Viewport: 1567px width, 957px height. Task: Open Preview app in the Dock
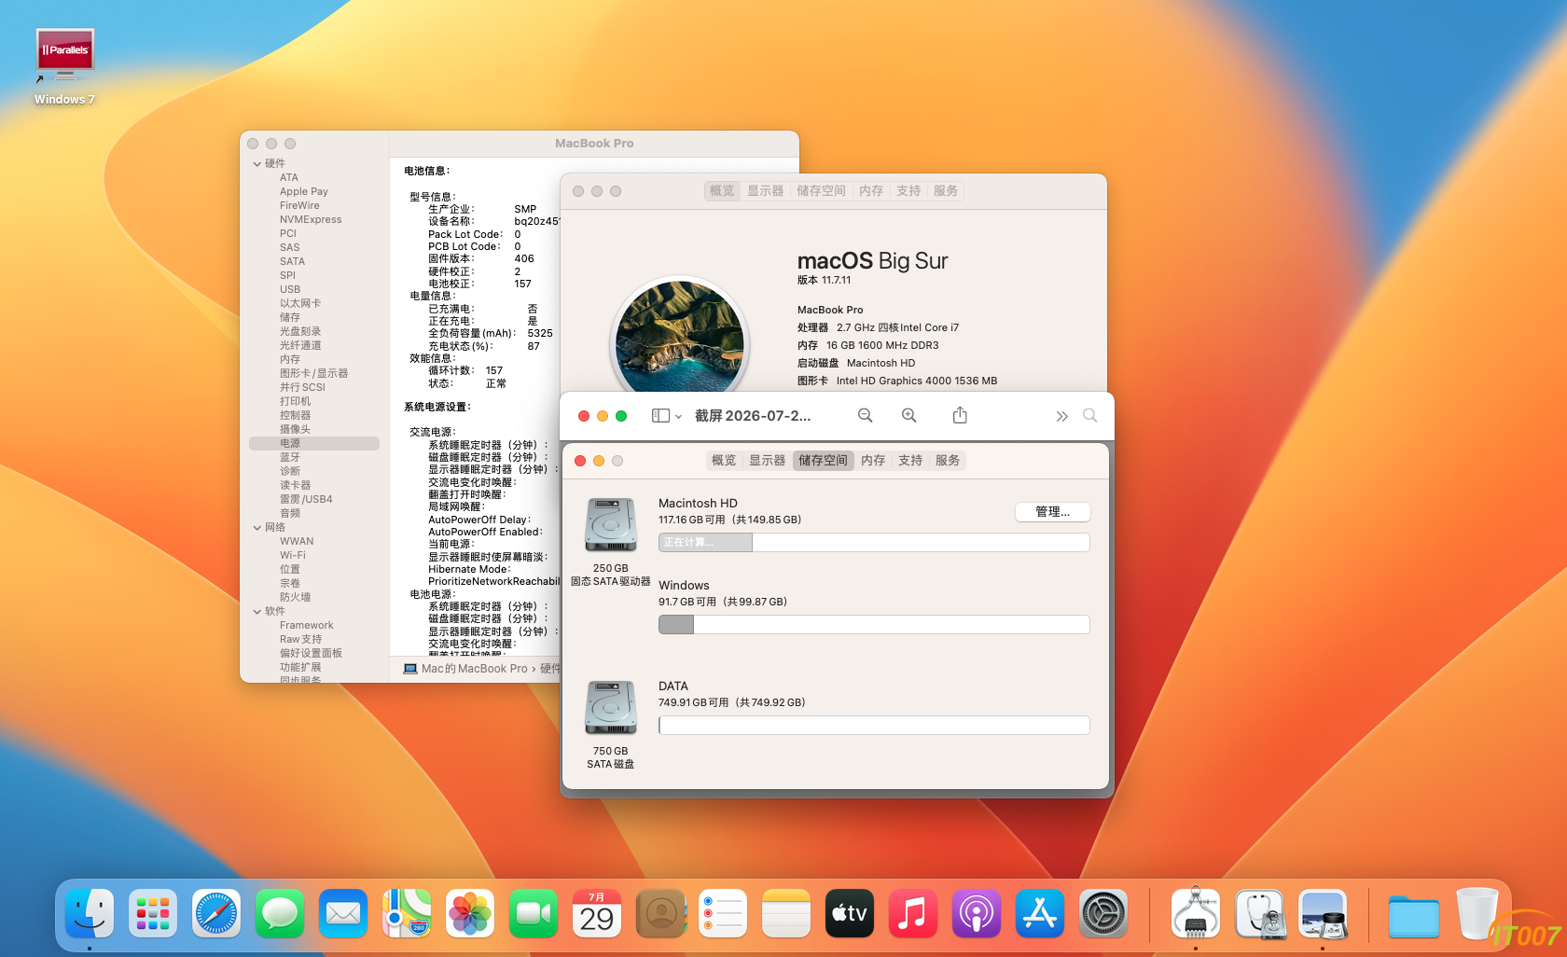(1323, 913)
